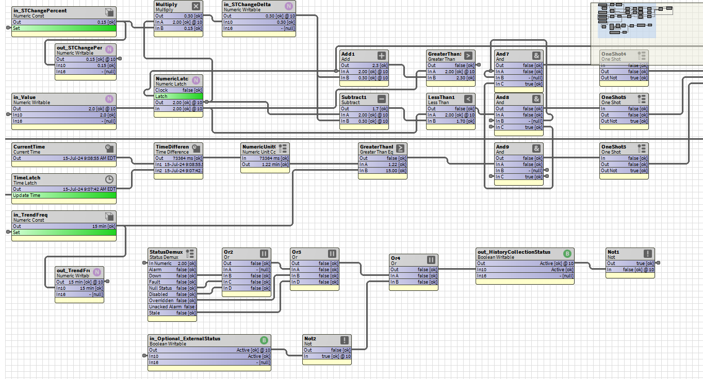
Task: Click the ampersand icon on And9 block
Action: pos(536,149)
